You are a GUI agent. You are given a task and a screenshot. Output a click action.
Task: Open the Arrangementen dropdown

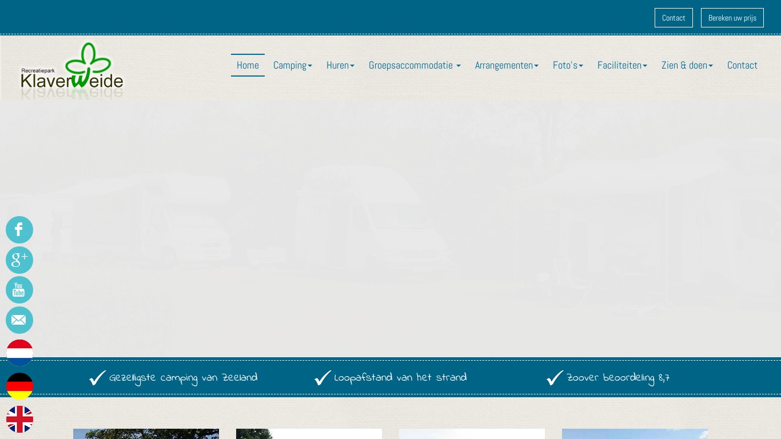(x=506, y=65)
